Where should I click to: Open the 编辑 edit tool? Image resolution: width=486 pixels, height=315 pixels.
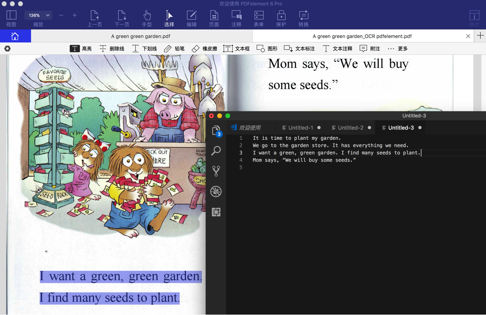coord(191,18)
